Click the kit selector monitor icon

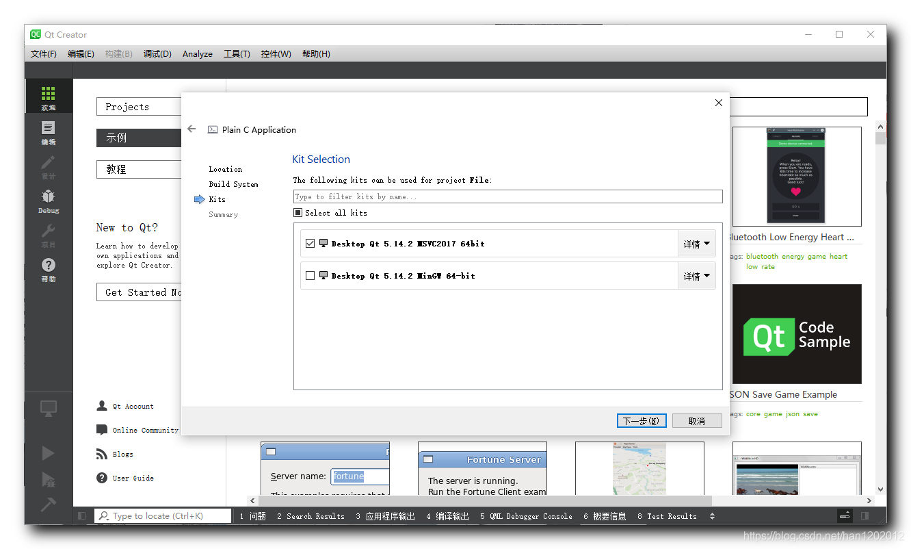(48, 409)
